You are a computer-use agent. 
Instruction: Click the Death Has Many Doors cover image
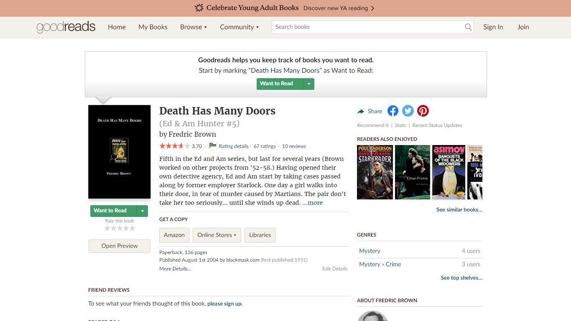click(x=120, y=152)
